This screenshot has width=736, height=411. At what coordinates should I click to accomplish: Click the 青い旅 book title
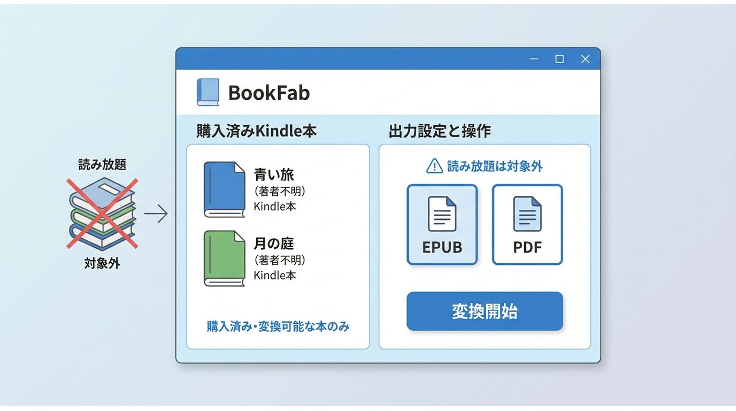click(274, 175)
